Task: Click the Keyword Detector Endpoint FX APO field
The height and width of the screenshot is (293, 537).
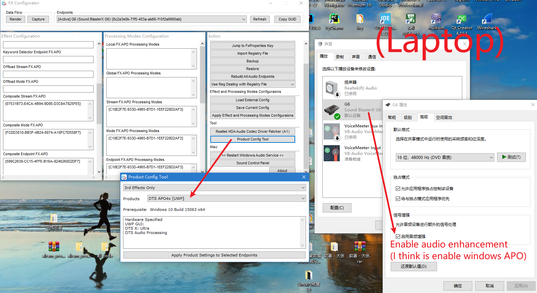Action: 48,59
